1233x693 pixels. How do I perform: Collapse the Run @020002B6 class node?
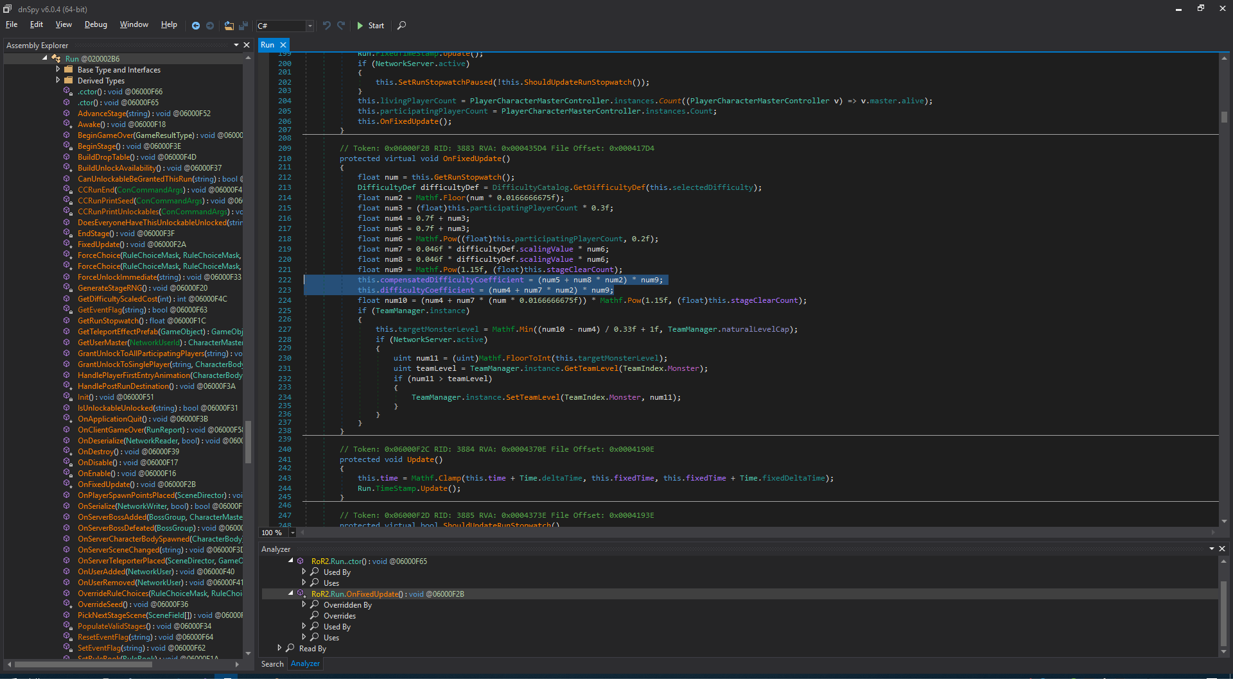pos(45,58)
